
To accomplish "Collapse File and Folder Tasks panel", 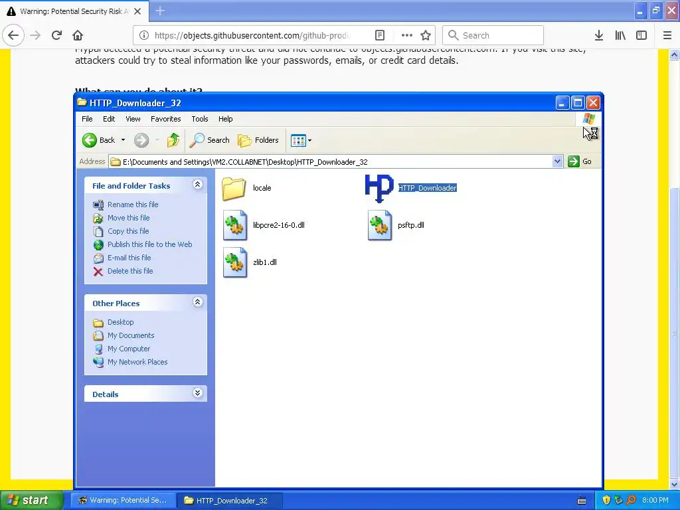I will [x=197, y=185].
